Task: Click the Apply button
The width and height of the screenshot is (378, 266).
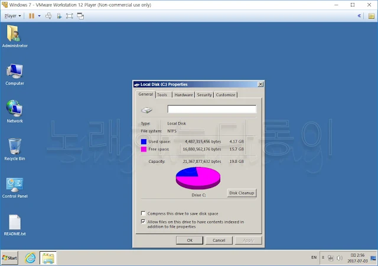Action: [x=248, y=240]
